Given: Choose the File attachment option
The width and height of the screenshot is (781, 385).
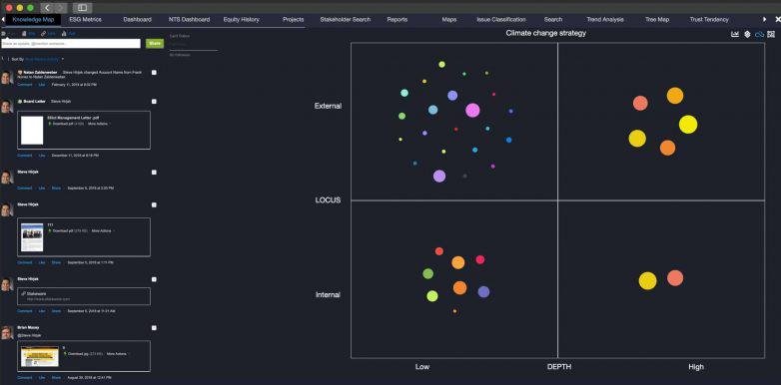Looking at the screenshot, I should [29, 33].
